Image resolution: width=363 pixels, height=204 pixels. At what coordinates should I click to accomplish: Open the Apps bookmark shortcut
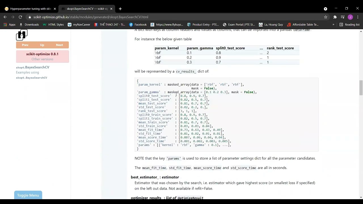tap(9, 25)
